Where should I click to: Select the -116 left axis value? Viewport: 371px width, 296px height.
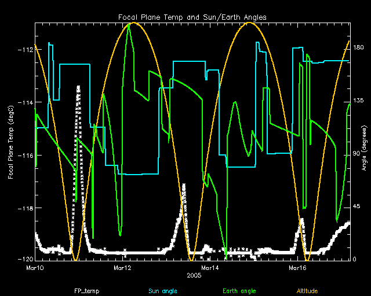point(26,156)
